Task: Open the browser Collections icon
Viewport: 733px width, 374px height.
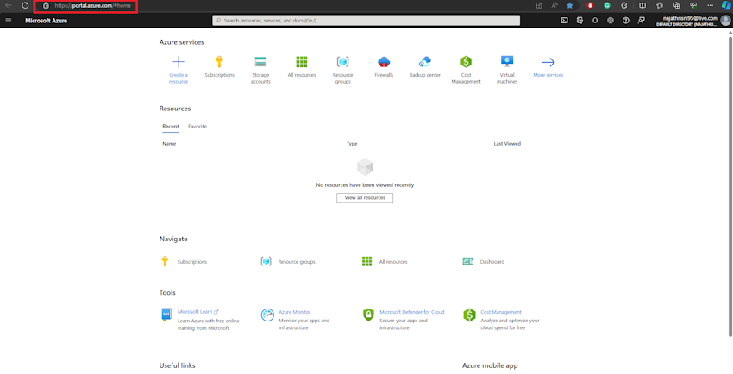Action: (x=676, y=6)
